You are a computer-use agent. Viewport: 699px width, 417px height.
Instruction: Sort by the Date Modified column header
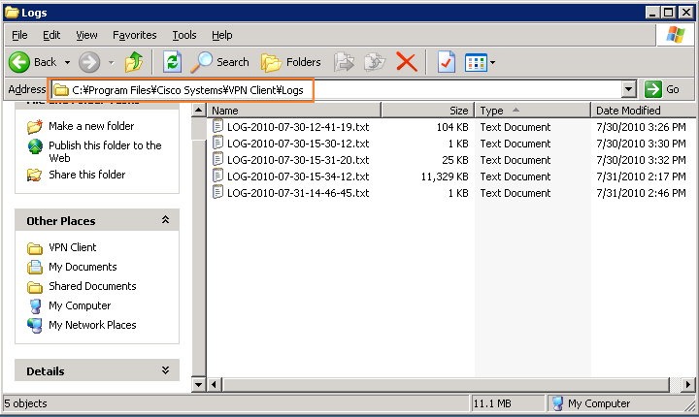[644, 110]
